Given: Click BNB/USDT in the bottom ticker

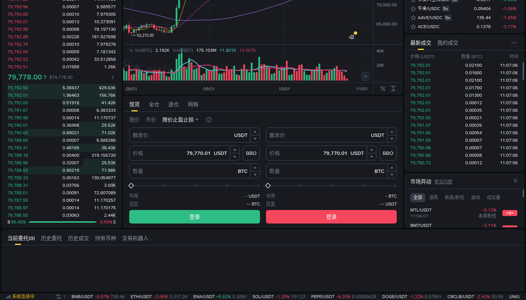Looking at the screenshot, I should point(82,297).
